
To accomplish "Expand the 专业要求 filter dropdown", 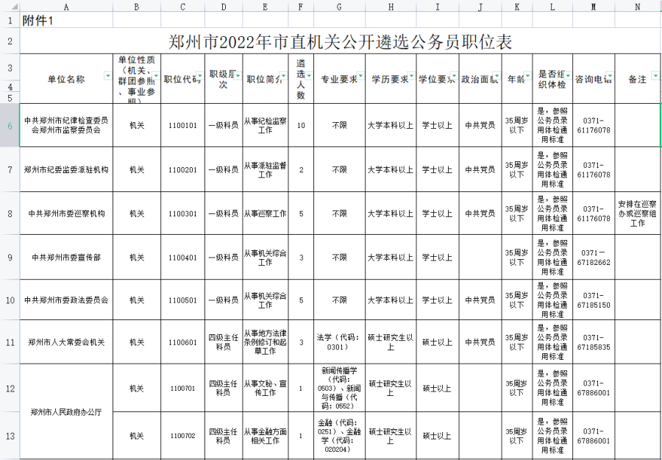I will [360, 76].
